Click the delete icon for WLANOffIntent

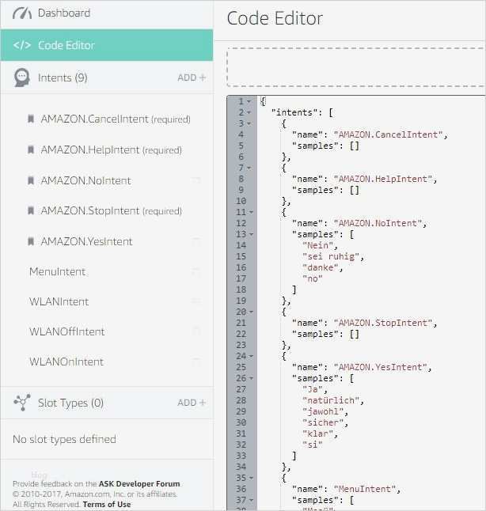pos(196,331)
